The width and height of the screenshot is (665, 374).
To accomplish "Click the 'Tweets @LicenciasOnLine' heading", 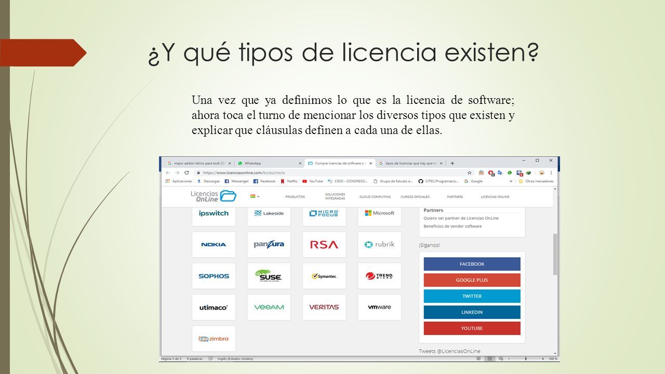I will 450,351.
